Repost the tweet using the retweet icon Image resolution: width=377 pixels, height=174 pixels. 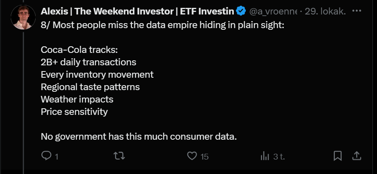119,156
